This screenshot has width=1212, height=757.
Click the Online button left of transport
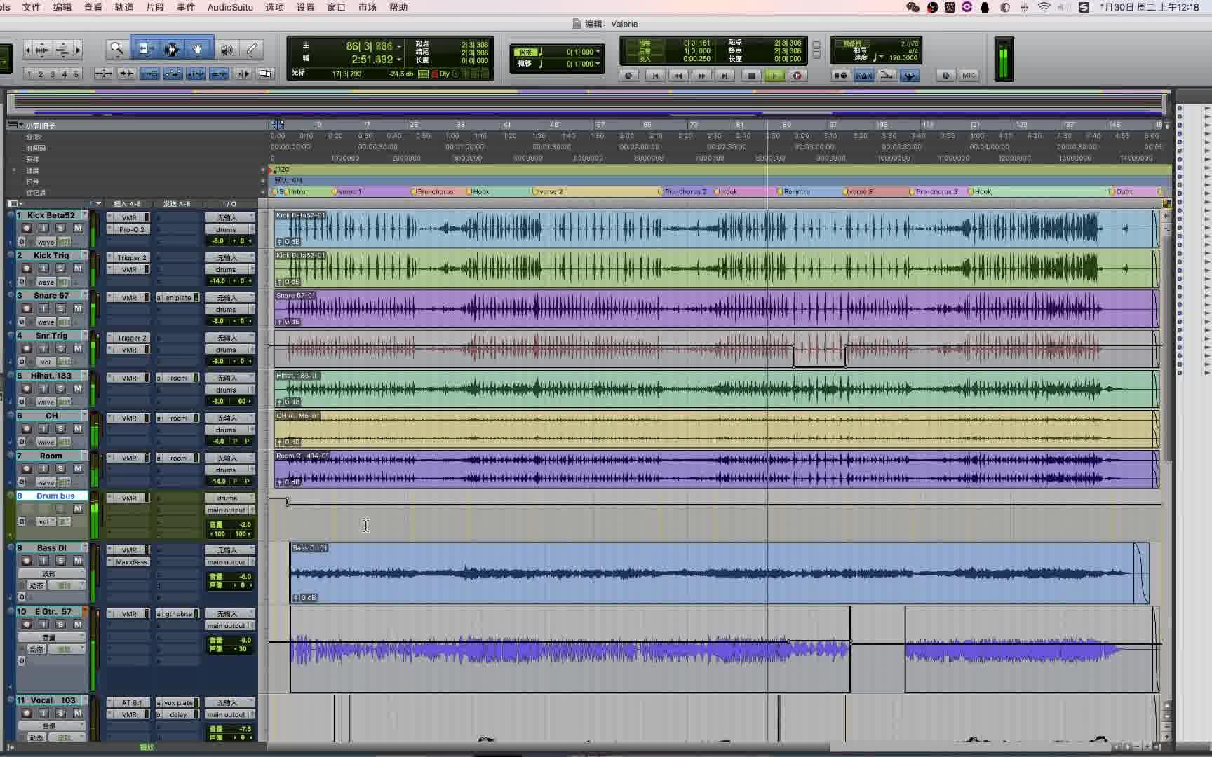pyautogui.click(x=628, y=76)
